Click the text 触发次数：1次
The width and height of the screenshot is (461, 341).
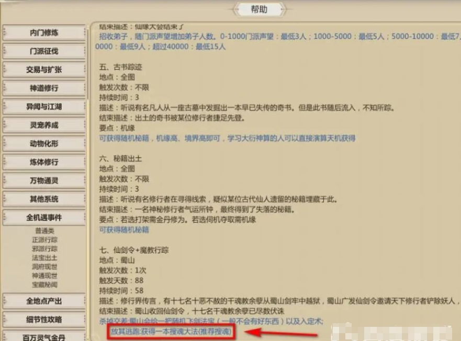(x=122, y=270)
